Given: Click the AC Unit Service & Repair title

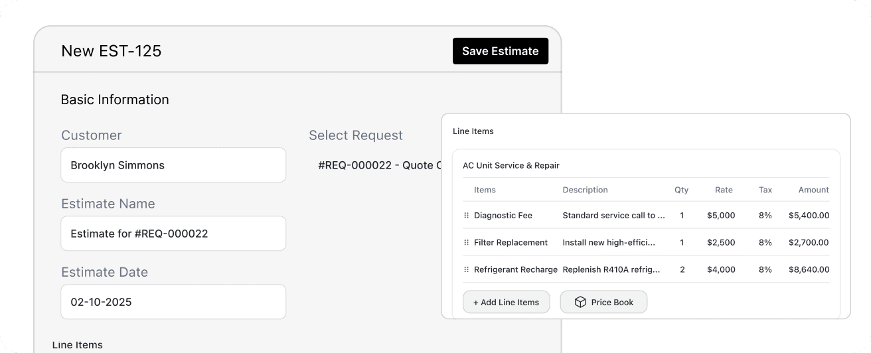Looking at the screenshot, I should pyautogui.click(x=511, y=165).
